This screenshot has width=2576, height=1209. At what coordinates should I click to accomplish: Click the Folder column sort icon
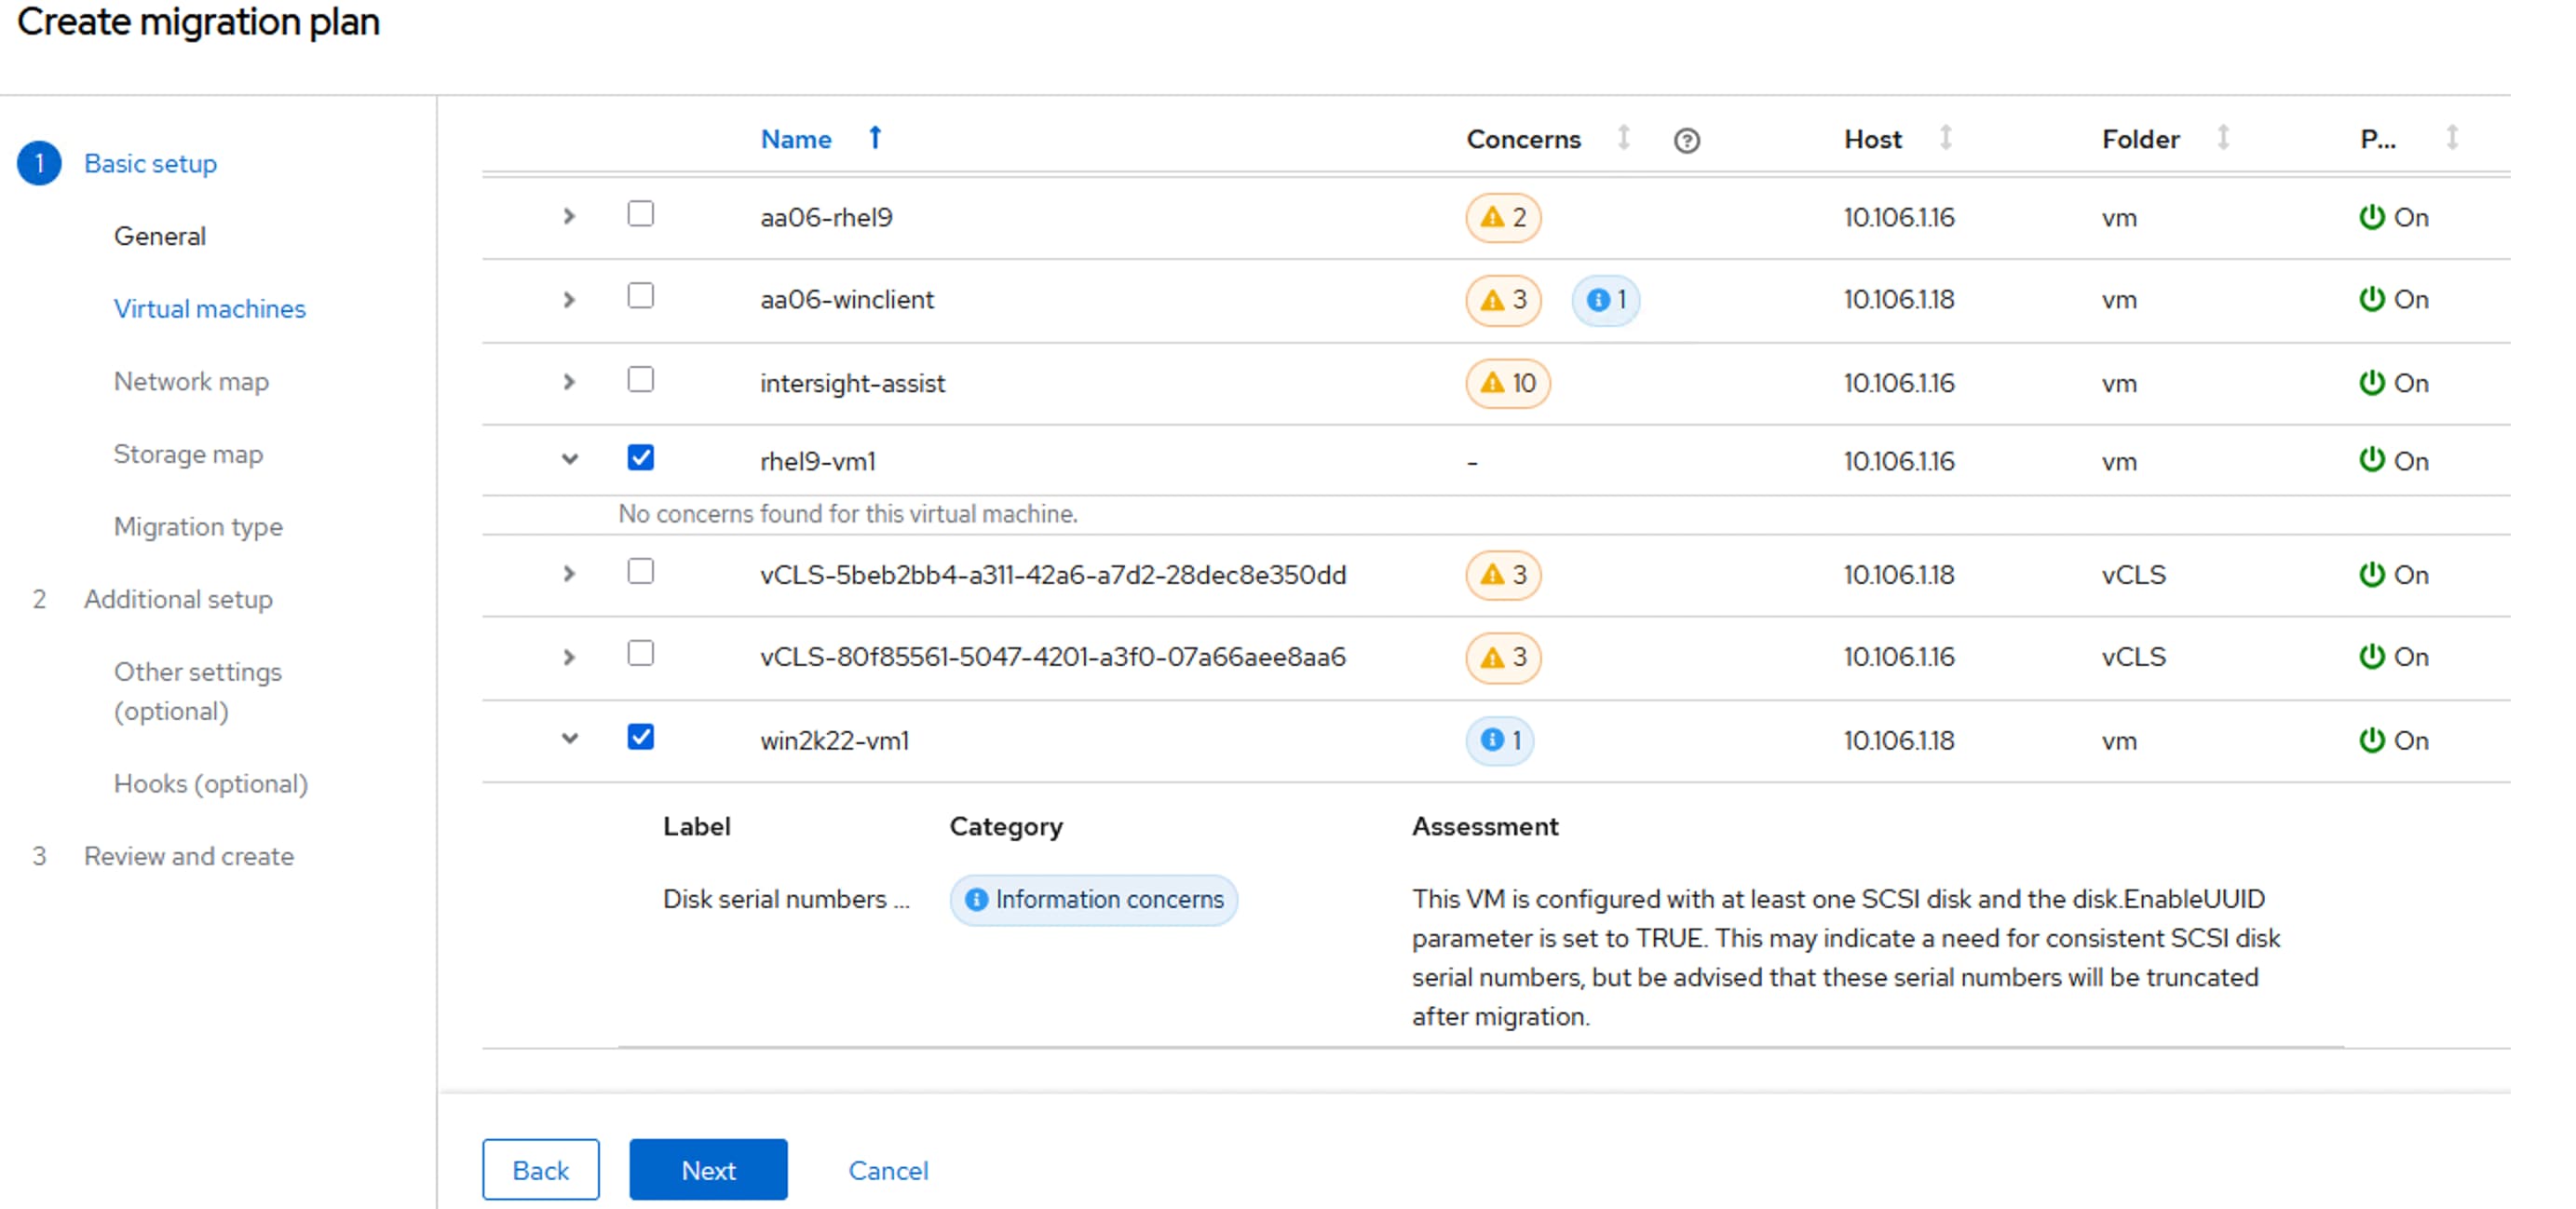click(2223, 137)
